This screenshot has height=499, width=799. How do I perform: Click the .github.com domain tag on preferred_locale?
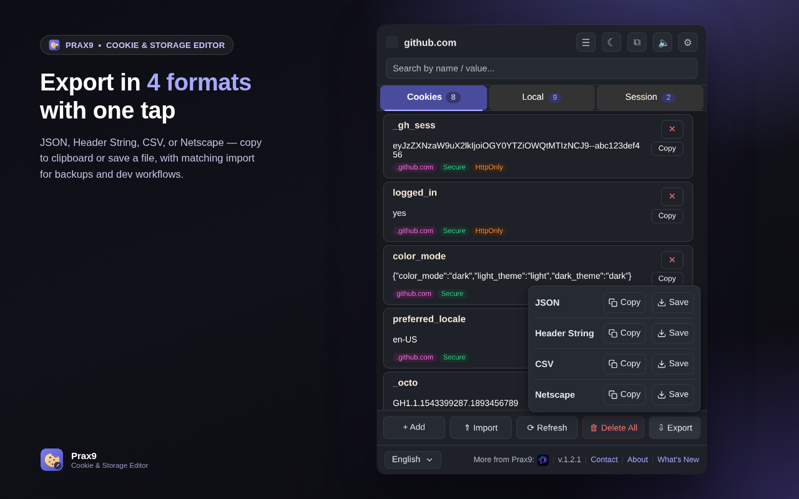(414, 357)
